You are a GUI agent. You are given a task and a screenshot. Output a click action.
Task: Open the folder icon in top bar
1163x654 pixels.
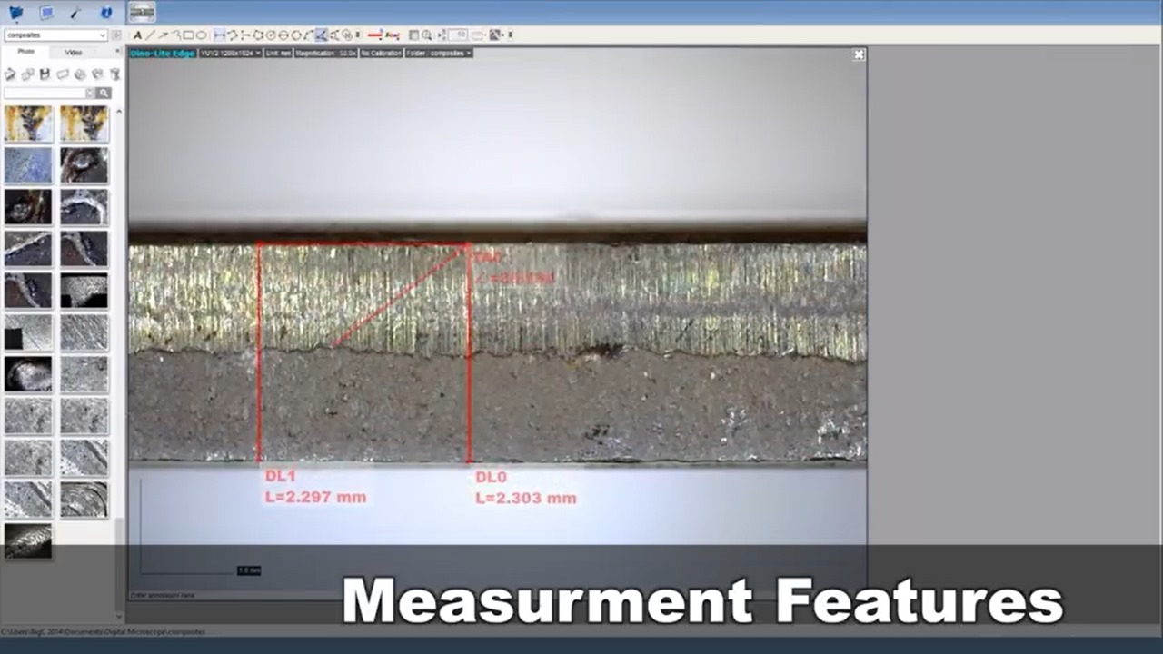pyautogui.click(x=15, y=13)
